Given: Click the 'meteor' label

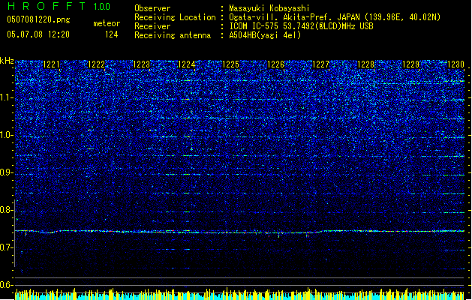Looking at the screenshot, I should [107, 23].
